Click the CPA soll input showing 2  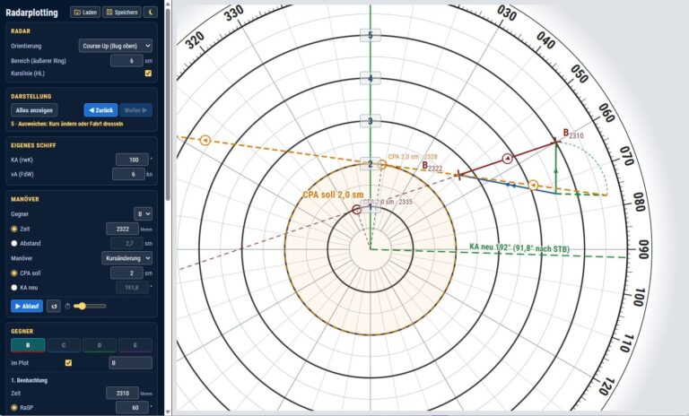coord(126,273)
